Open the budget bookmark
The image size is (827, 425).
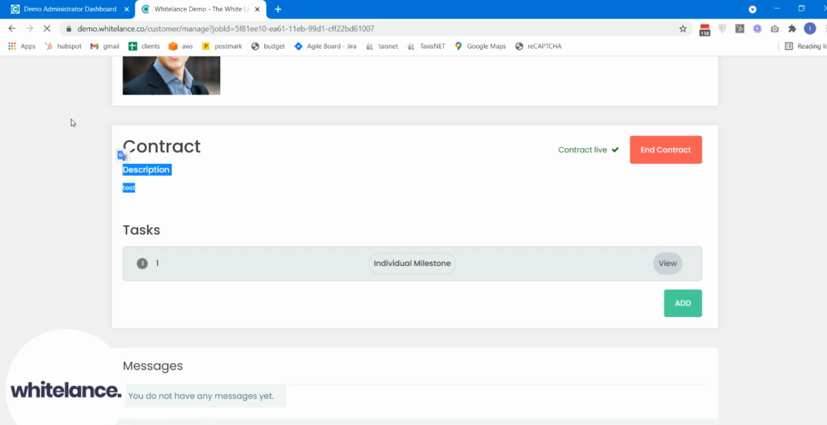click(x=268, y=46)
